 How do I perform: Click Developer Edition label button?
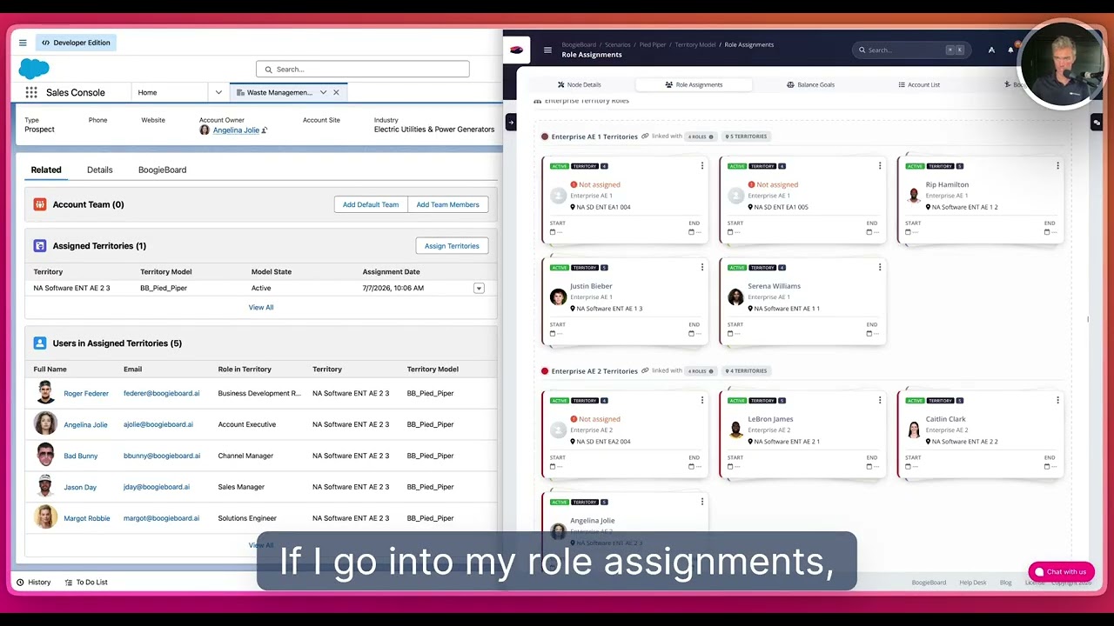click(x=76, y=43)
